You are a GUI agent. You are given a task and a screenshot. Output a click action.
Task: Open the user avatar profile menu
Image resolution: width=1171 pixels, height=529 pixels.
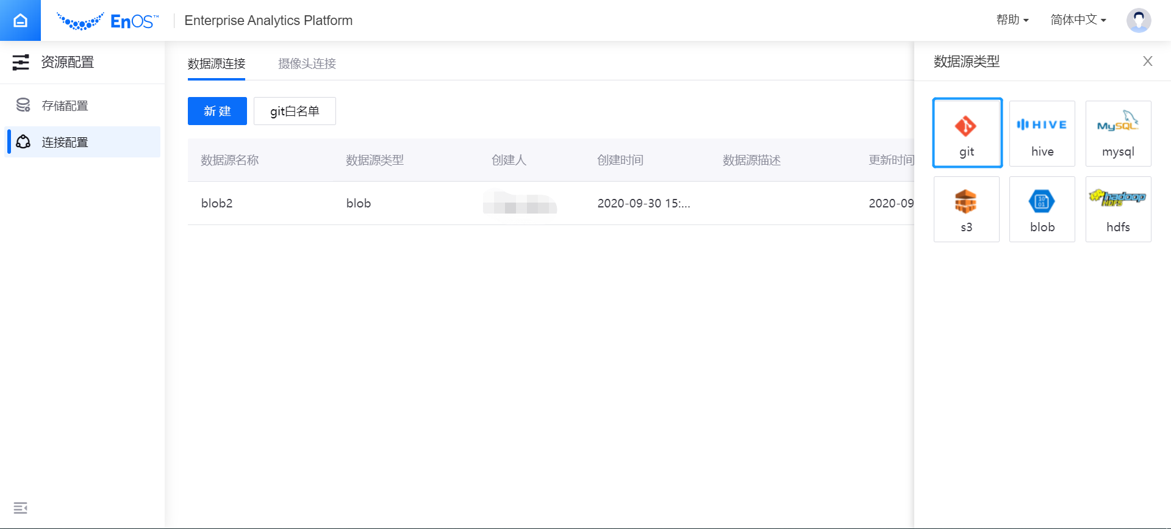click(x=1138, y=20)
